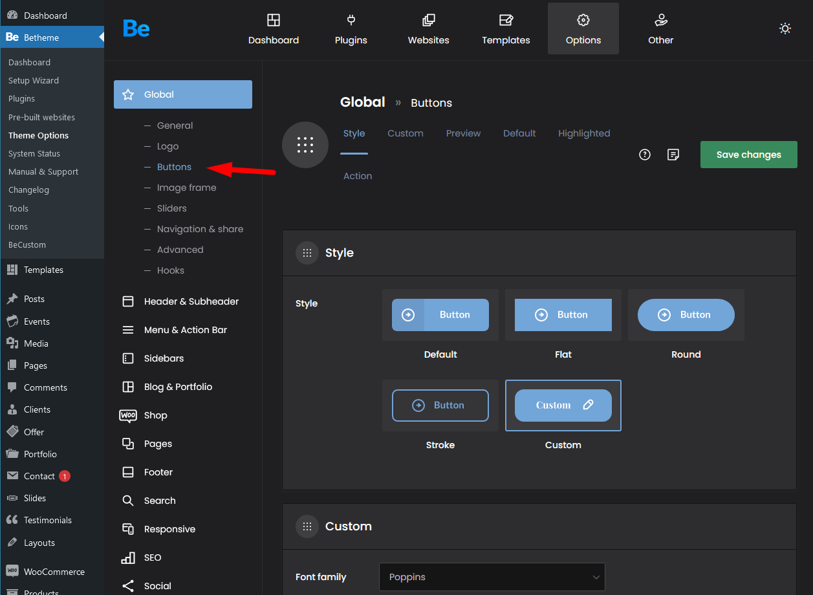The height and width of the screenshot is (595, 813).
Task: Expand the Sidebars options section
Action: (183, 358)
